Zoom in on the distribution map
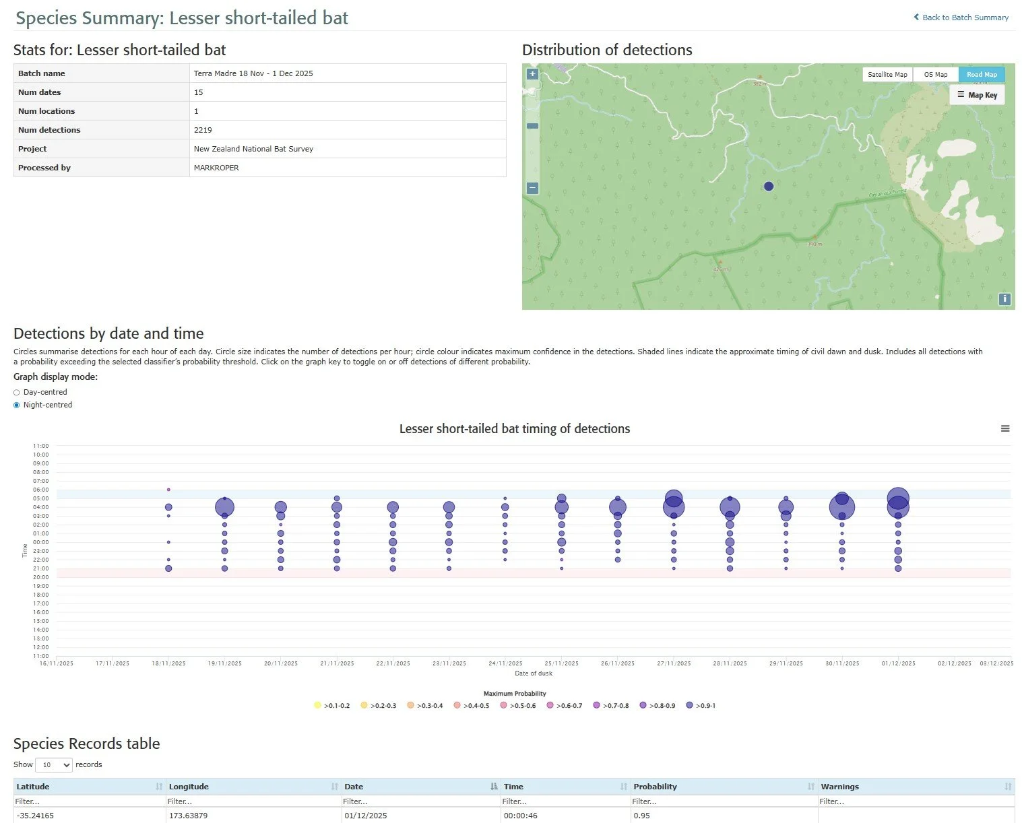The width and height of the screenshot is (1022, 823). pos(532,74)
